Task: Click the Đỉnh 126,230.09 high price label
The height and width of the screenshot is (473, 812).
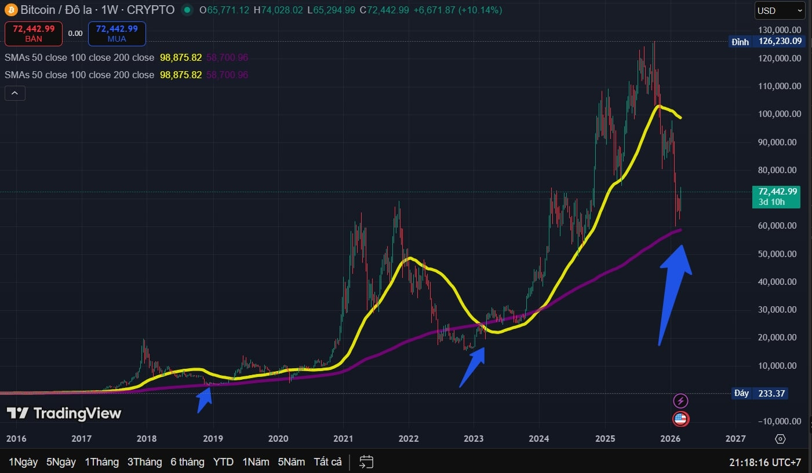Action: click(767, 41)
